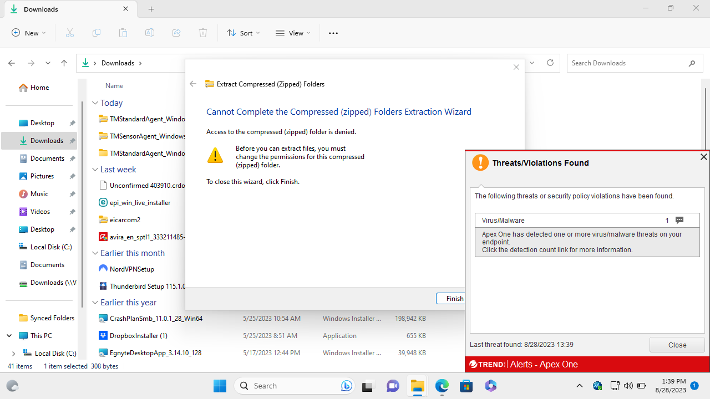Click the Copy icon in toolbar
710x399 pixels.
tap(97, 33)
